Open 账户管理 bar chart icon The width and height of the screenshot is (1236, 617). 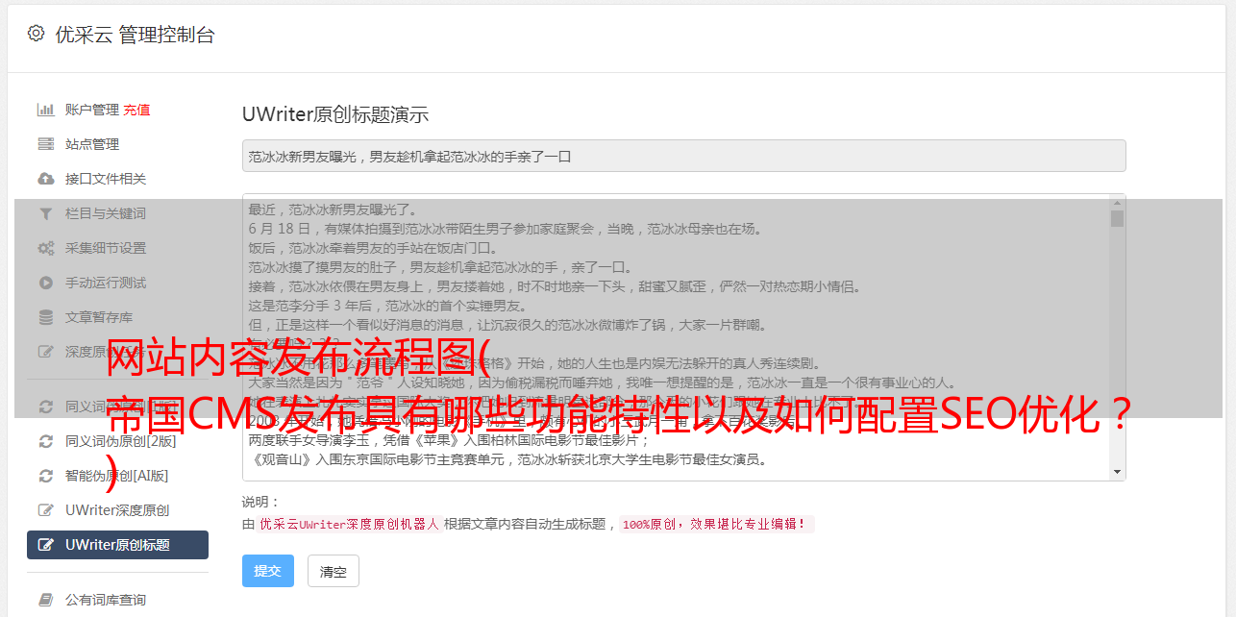click(45, 110)
